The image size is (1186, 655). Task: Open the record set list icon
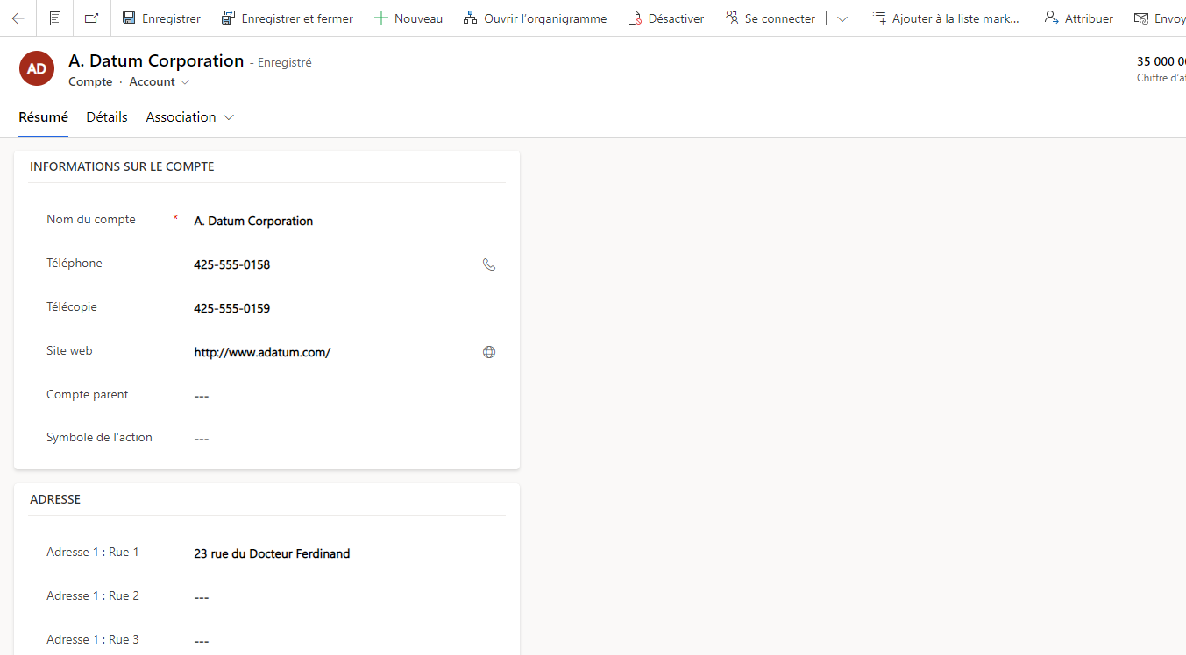[55, 18]
